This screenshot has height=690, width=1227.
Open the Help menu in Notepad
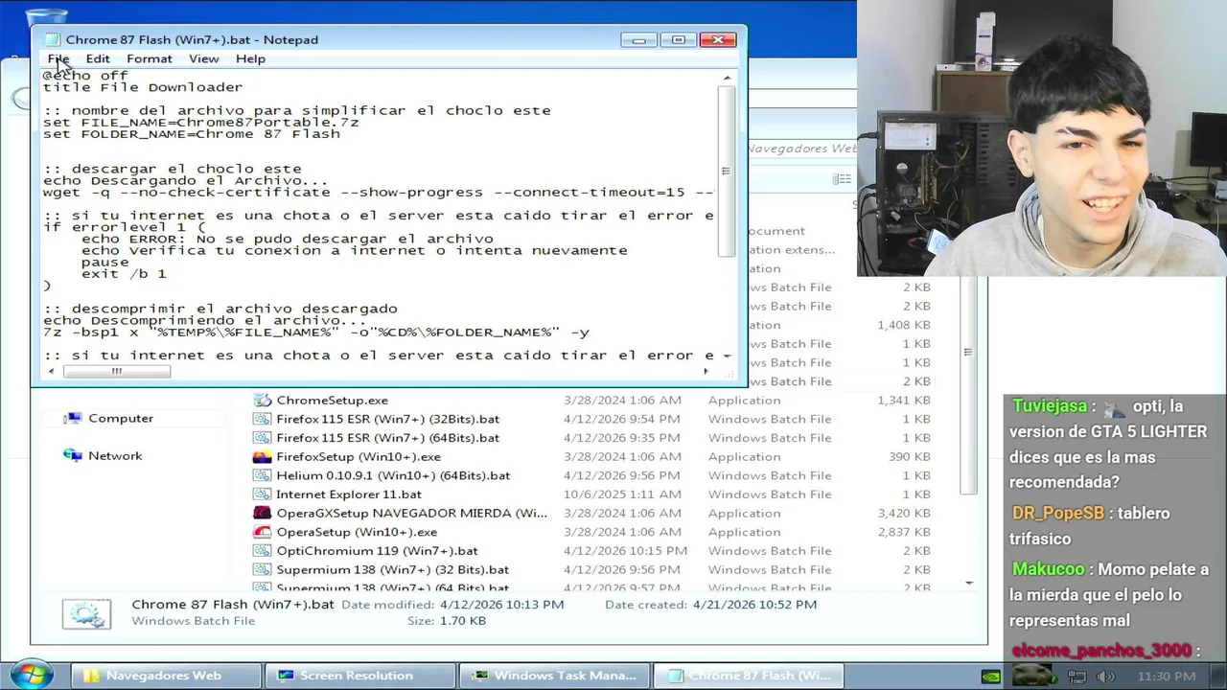click(250, 58)
